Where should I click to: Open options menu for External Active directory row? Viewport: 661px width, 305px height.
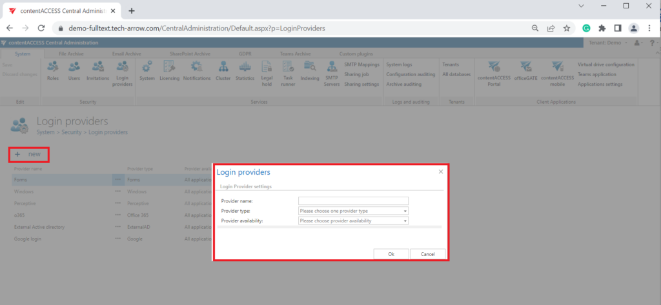pyautogui.click(x=117, y=226)
